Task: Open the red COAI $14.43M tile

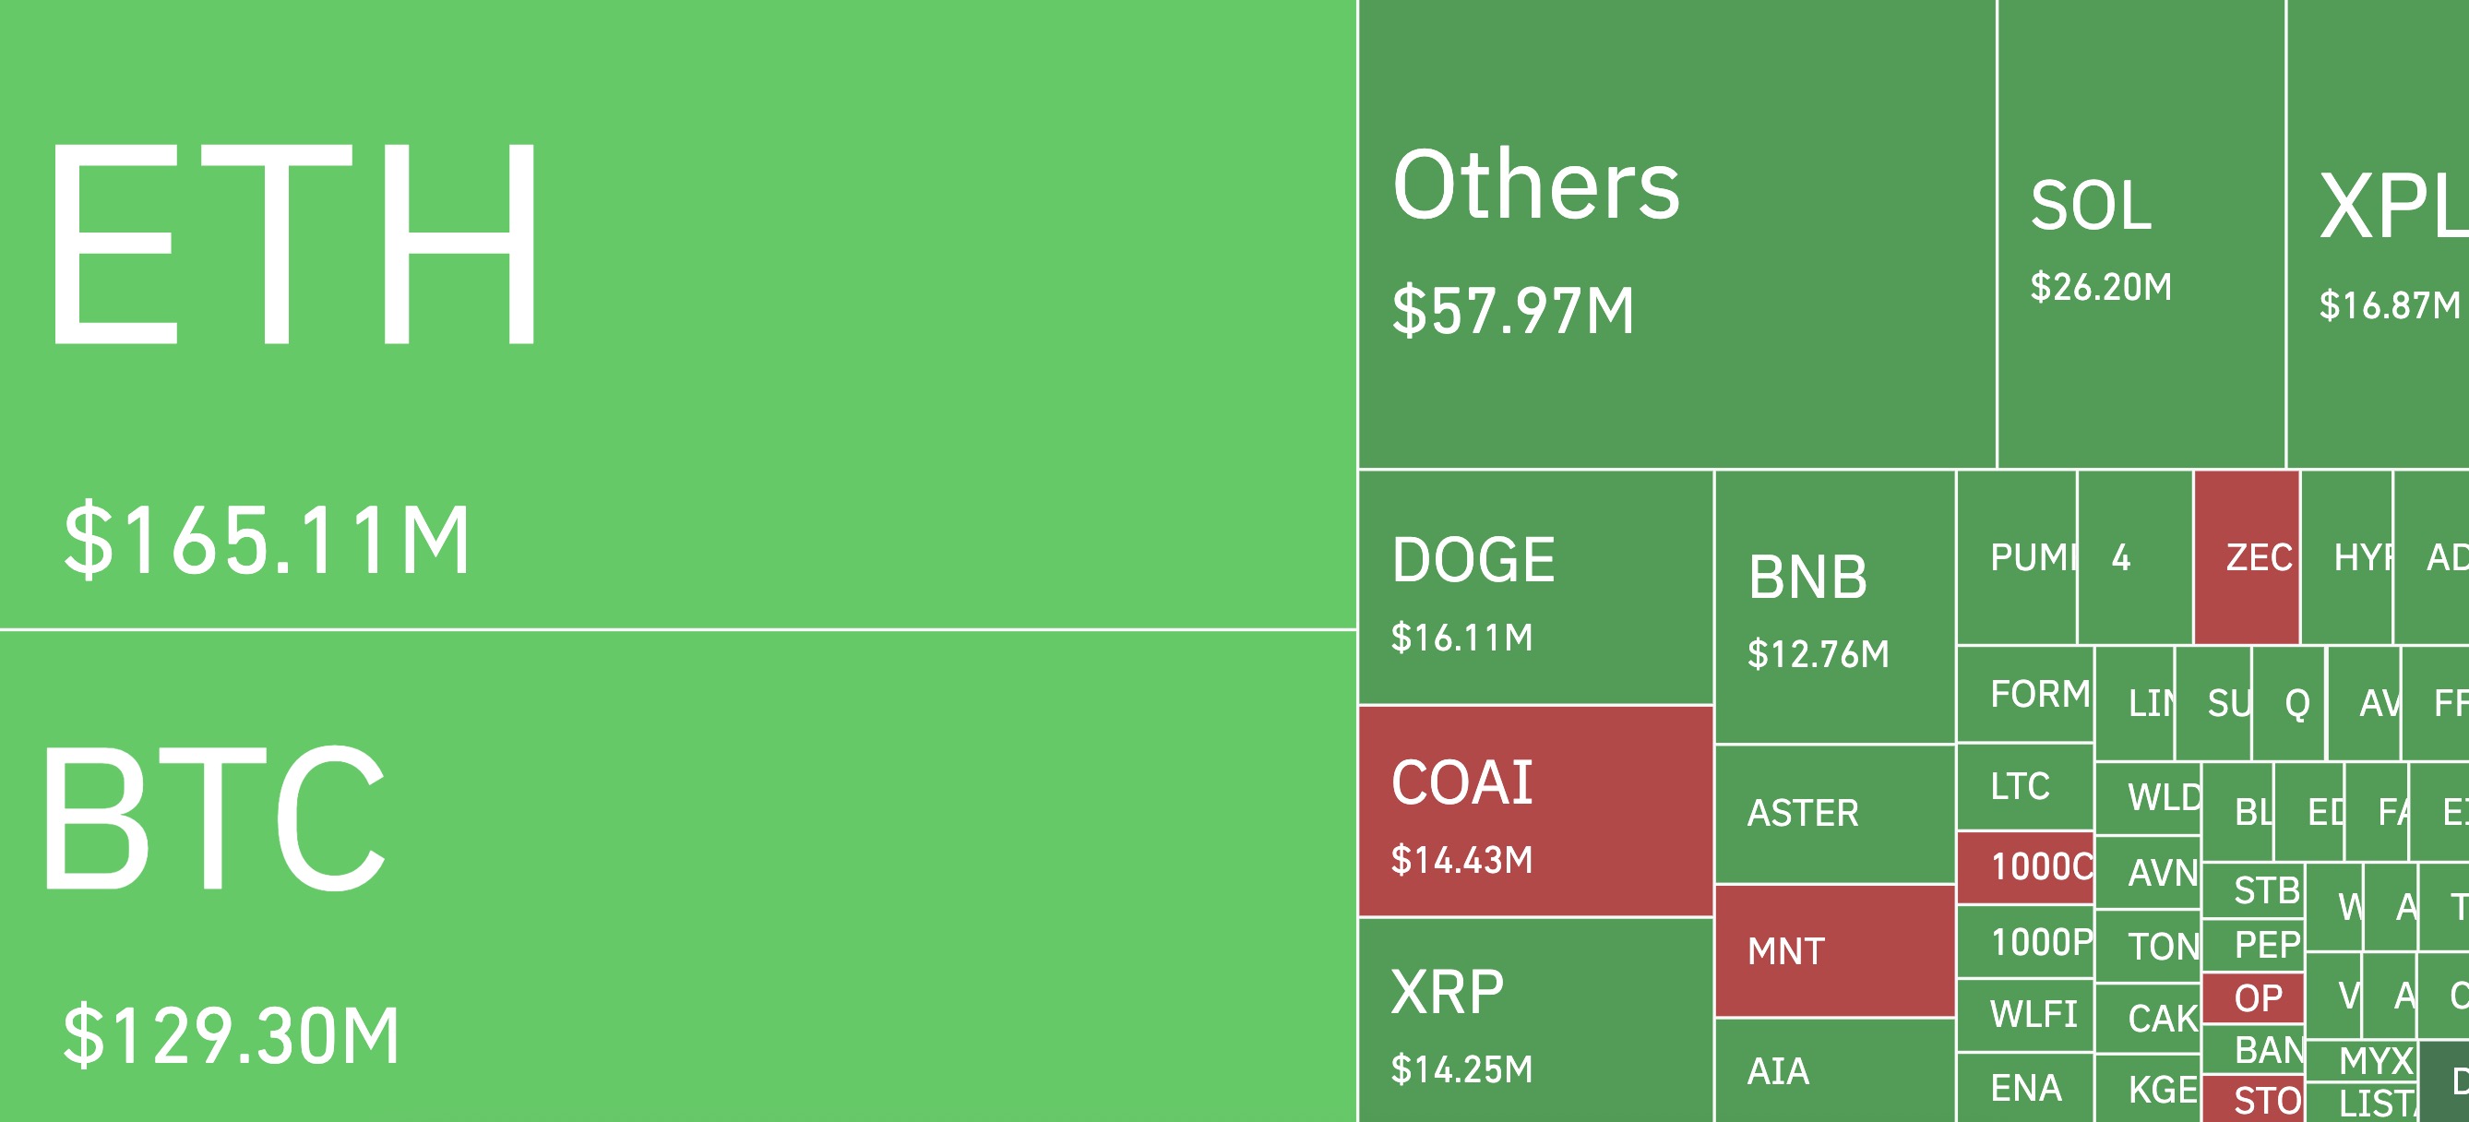Action: [x=1535, y=812]
